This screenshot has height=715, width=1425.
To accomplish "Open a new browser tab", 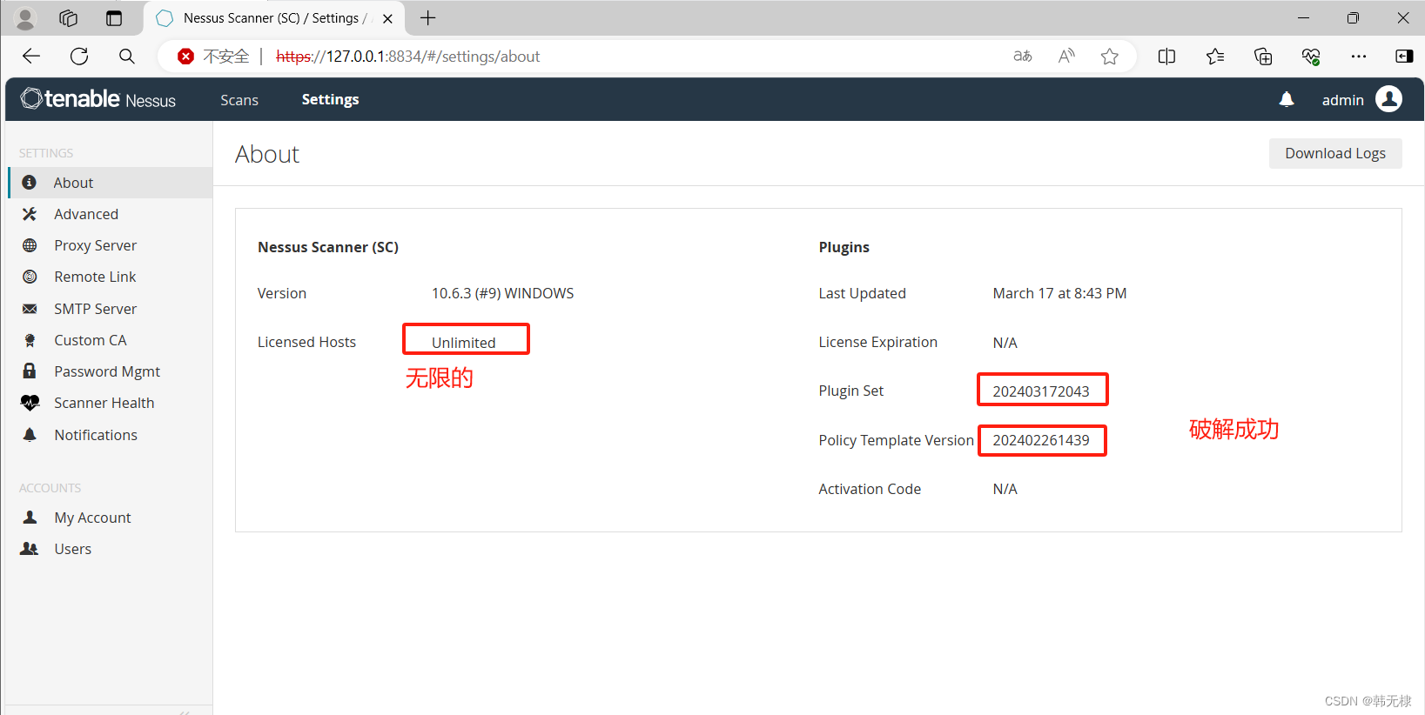I will pos(428,18).
